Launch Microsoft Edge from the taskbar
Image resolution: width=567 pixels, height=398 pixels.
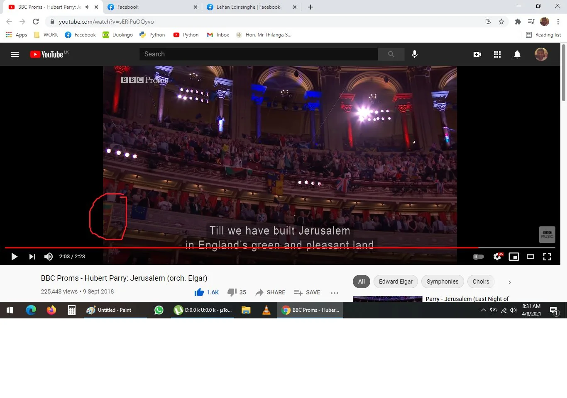[x=31, y=310]
